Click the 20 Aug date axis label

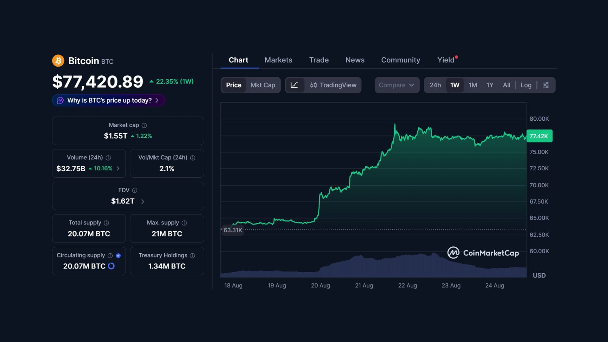coord(320,285)
